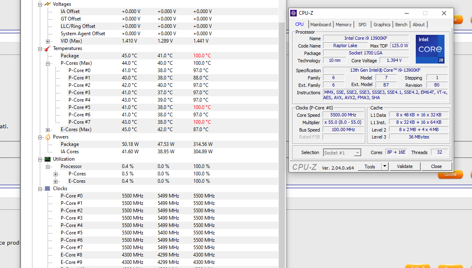Collapse the Temperatures tree section
The image size is (472, 268).
[x=40, y=49]
